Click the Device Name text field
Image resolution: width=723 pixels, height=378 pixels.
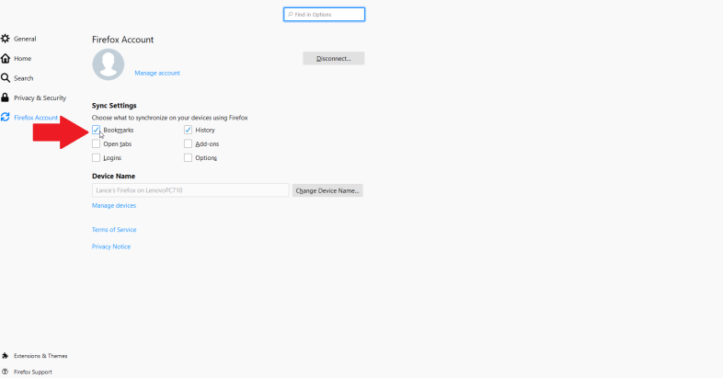pyautogui.click(x=190, y=190)
